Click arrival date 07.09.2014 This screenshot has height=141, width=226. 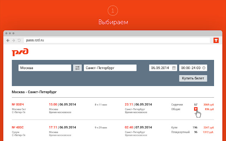[144, 127]
